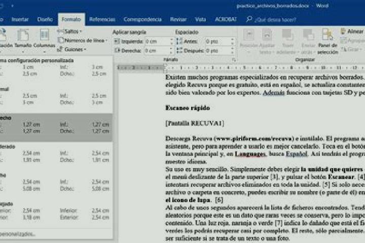
Task: Decrease right indent with stepper arrow
Action: pos(172,52)
